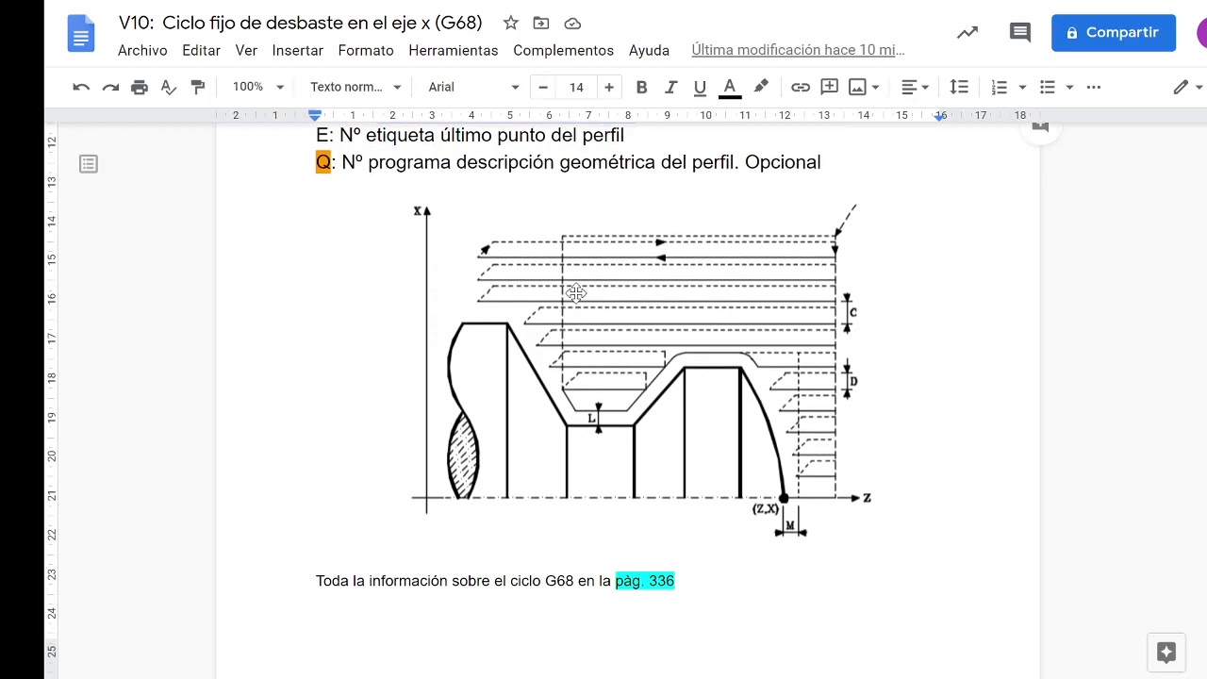Apply bulleted list
The height and width of the screenshot is (679, 1207).
click(1047, 87)
